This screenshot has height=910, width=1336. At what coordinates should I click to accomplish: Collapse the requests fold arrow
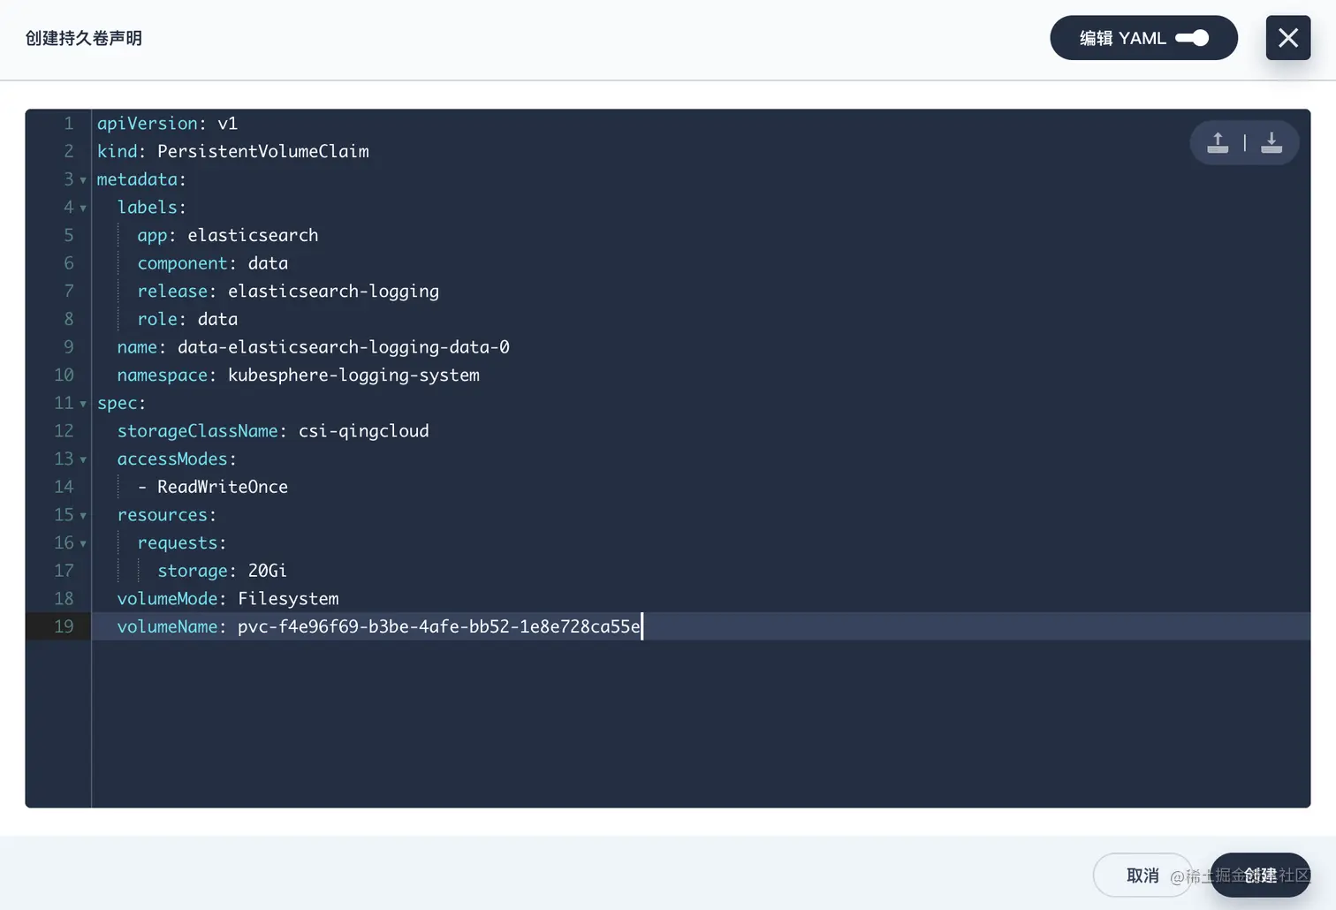(83, 543)
